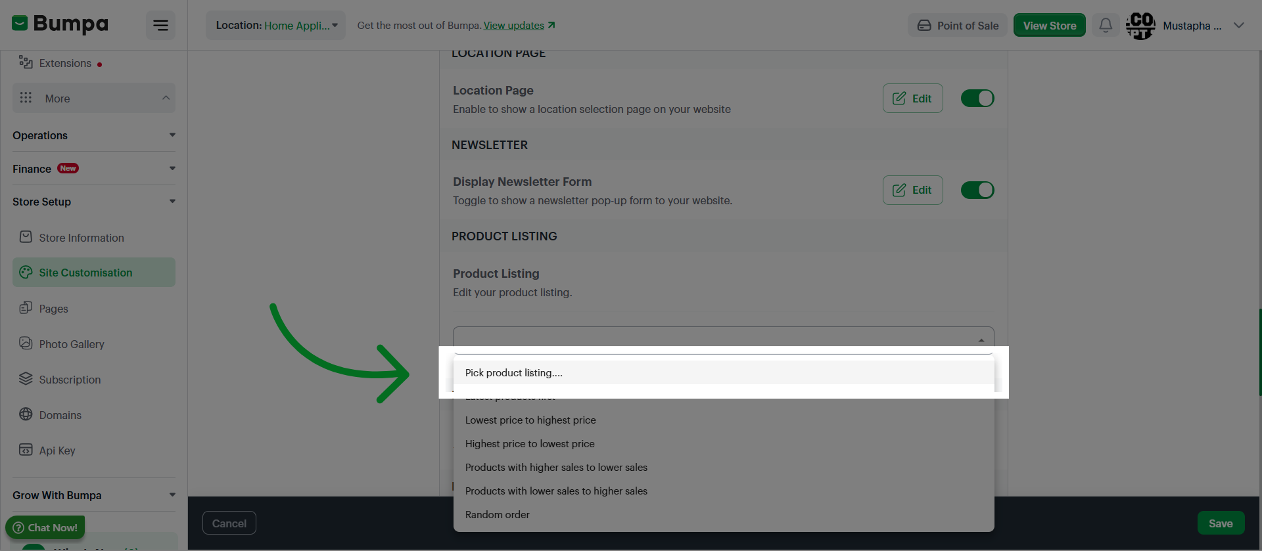Select Pick product listing option

pos(724,372)
